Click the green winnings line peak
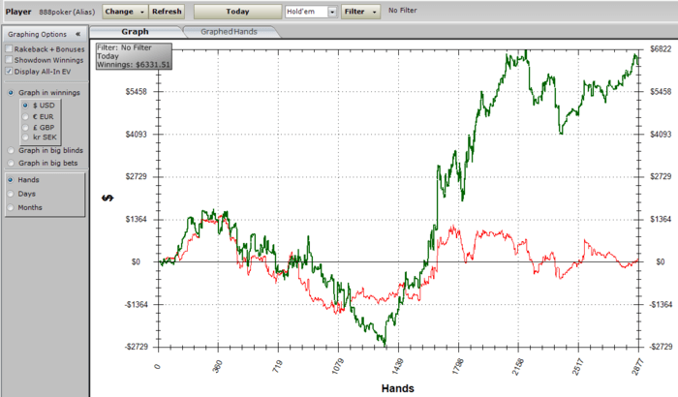 click(525, 51)
